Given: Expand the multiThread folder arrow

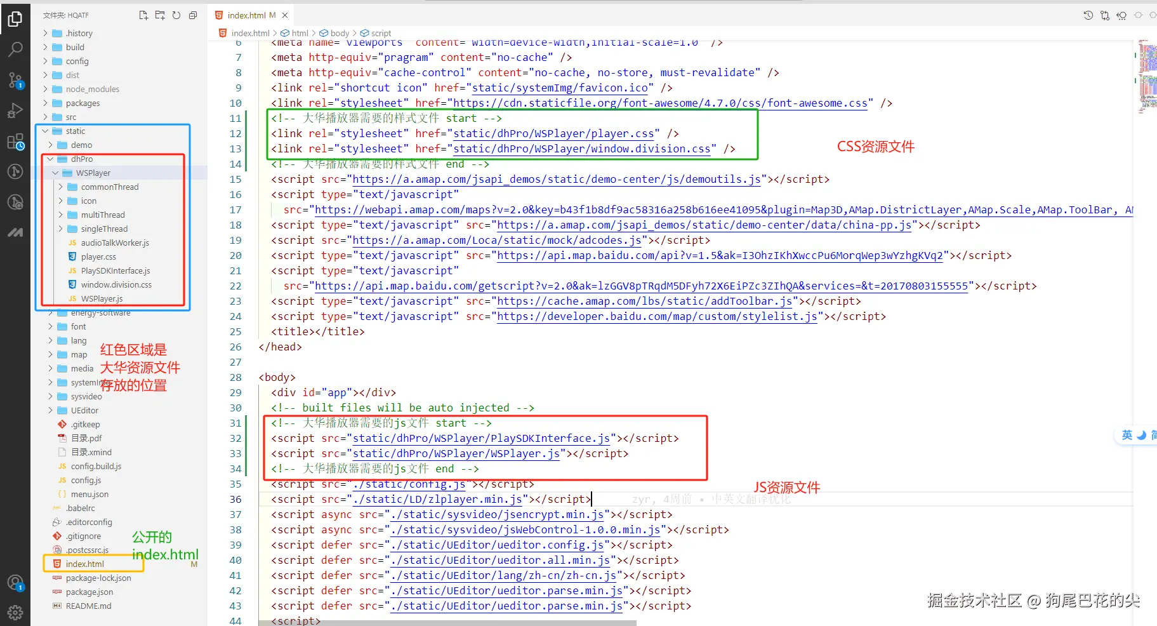Looking at the screenshot, I should coord(60,215).
